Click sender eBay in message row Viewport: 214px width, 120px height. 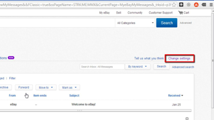(x=13, y=104)
